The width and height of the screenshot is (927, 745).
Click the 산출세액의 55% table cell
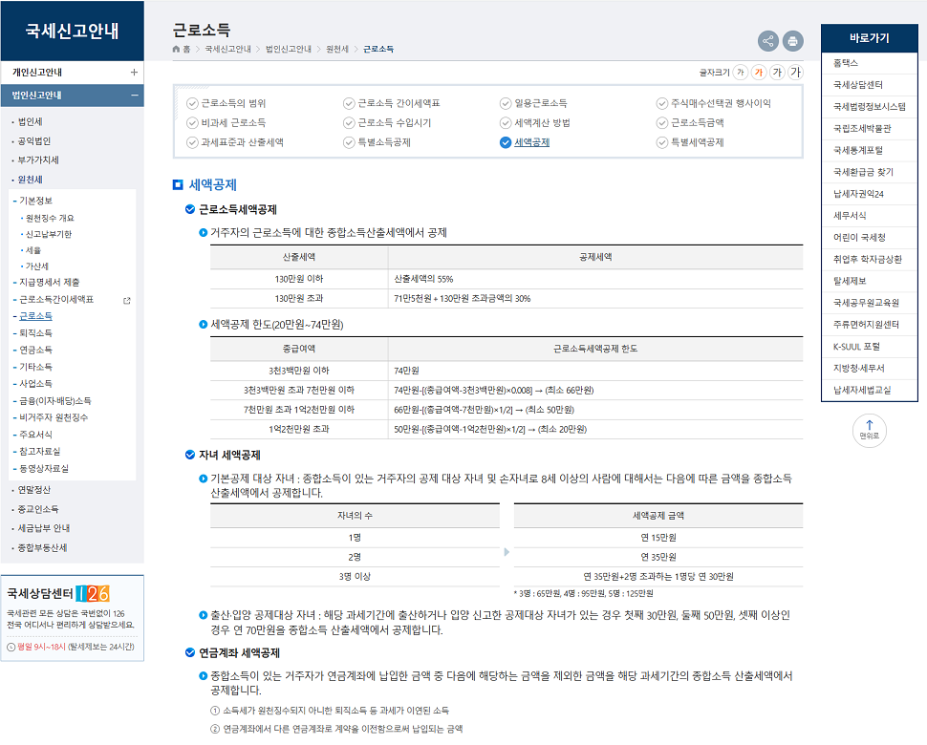click(x=595, y=279)
